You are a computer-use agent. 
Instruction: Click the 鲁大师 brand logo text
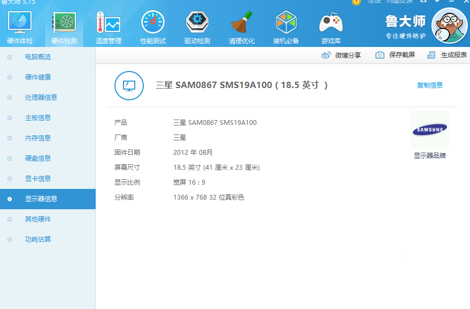pyautogui.click(x=405, y=21)
